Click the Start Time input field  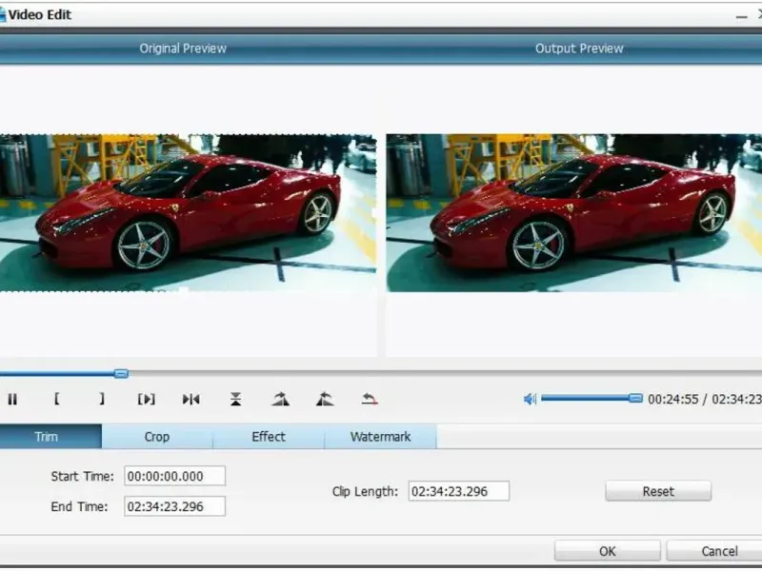point(175,476)
